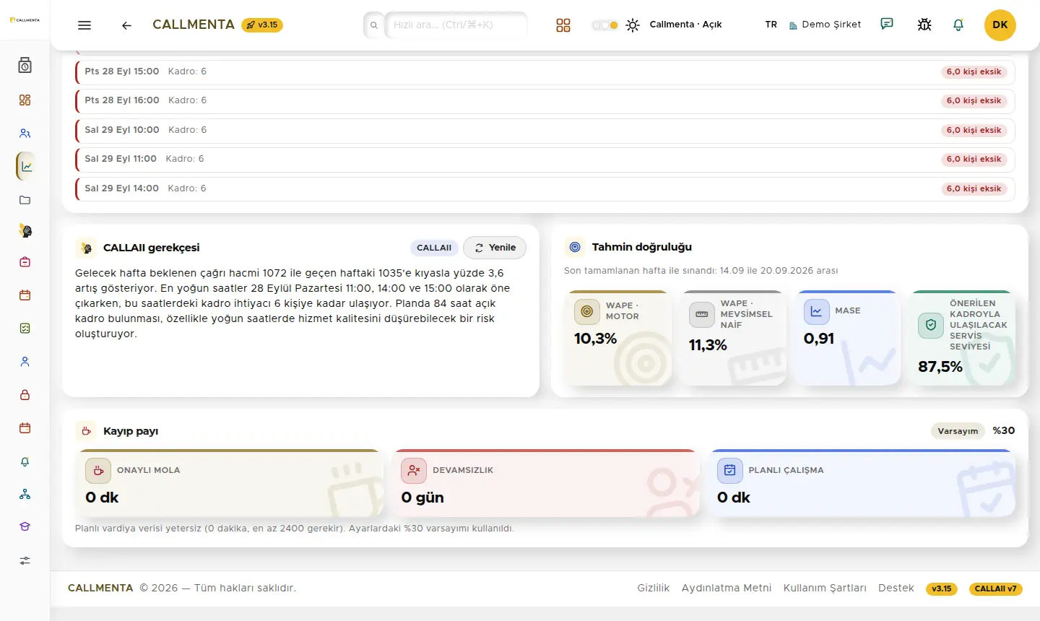
Task: Click the MASE accuracy card
Action: point(847,338)
